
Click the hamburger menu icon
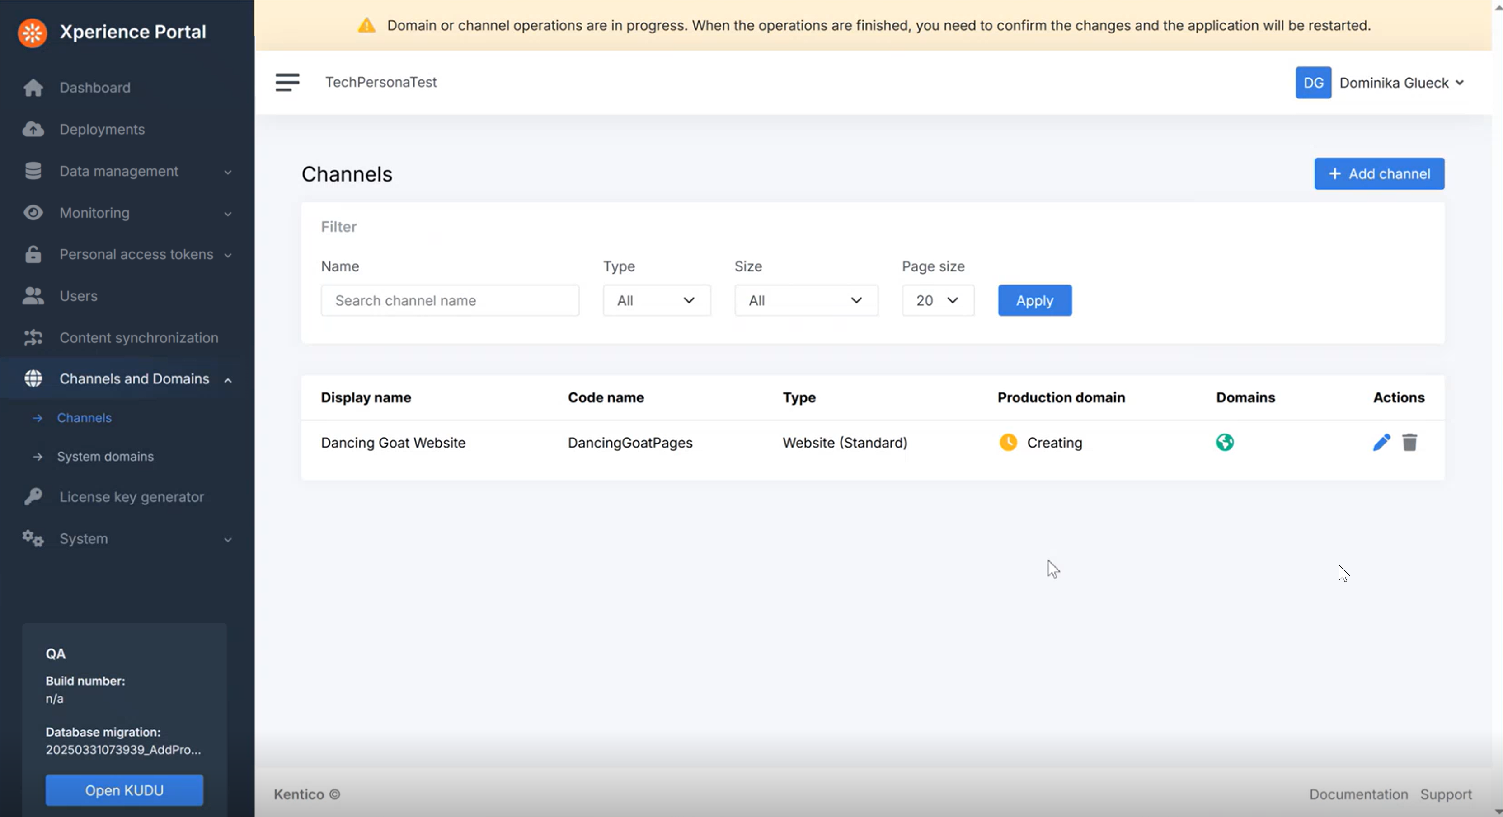coord(287,82)
